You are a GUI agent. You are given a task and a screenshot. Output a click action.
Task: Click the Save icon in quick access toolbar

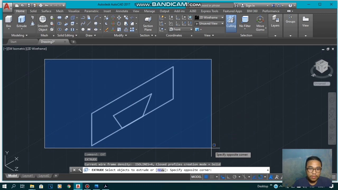pyautogui.click(x=29, y=5)
